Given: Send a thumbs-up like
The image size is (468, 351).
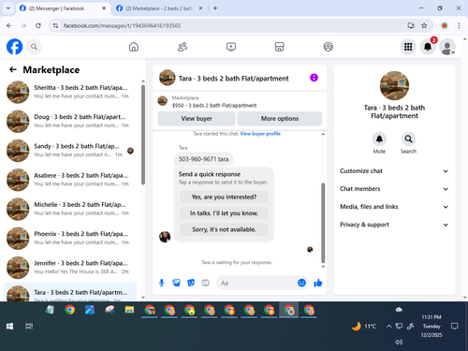Looking at the screenshot, I should [x=318, y=283].
